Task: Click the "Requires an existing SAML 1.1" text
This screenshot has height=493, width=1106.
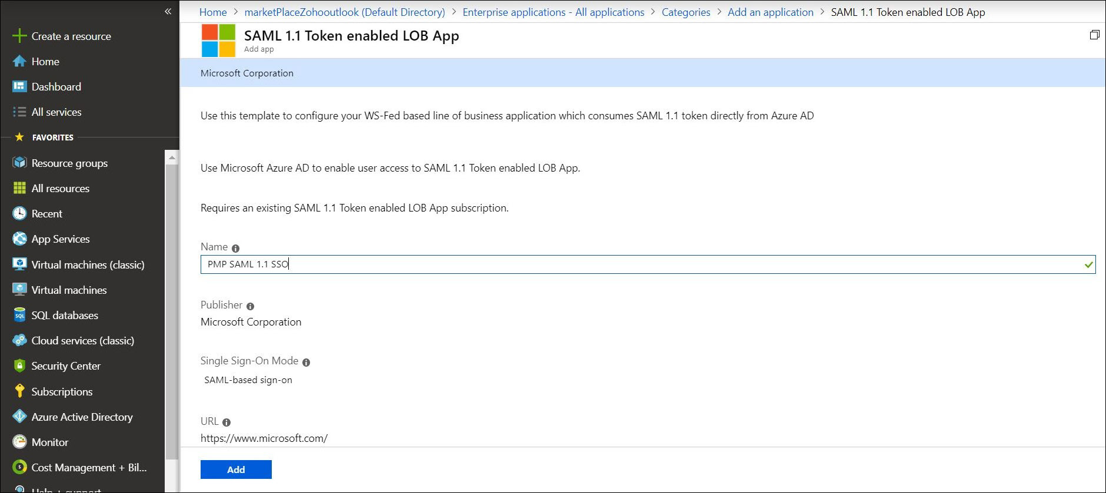Action: 355,208
